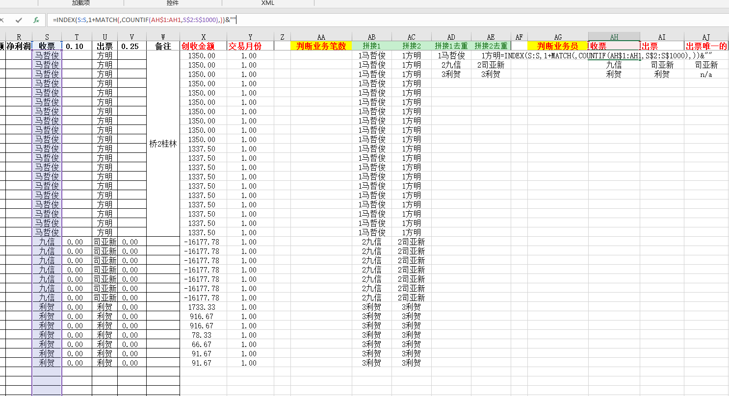Select column R header
The width and height of the screenshot is (729, 396).
pyautogui.click(x=19, y=37)
